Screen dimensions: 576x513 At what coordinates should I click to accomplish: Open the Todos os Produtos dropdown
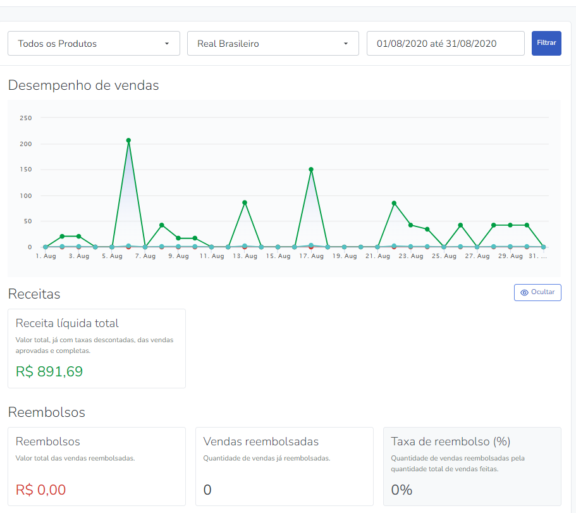pos(94,44)
